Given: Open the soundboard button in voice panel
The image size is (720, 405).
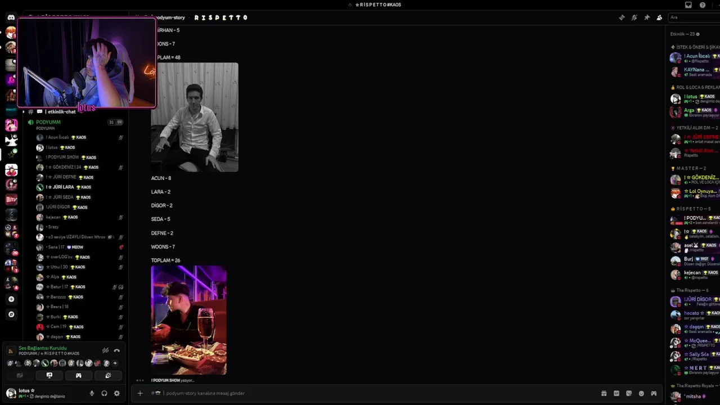Looking at the screenshot, I should [x=108, y=375].
